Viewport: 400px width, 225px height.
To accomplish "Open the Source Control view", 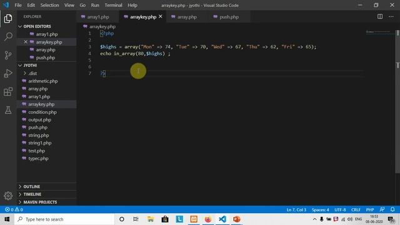I will [x=8, y=55].
